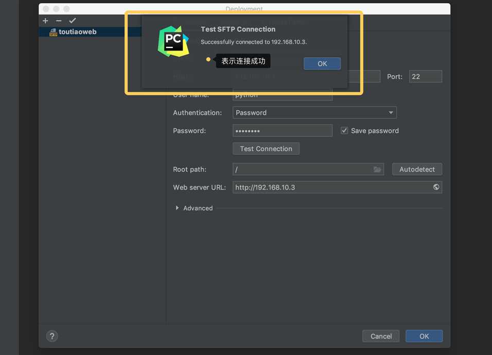This screenshot has width=492, height=355.
Task: Focus the Port number field
Action: (x=426, y=77)
